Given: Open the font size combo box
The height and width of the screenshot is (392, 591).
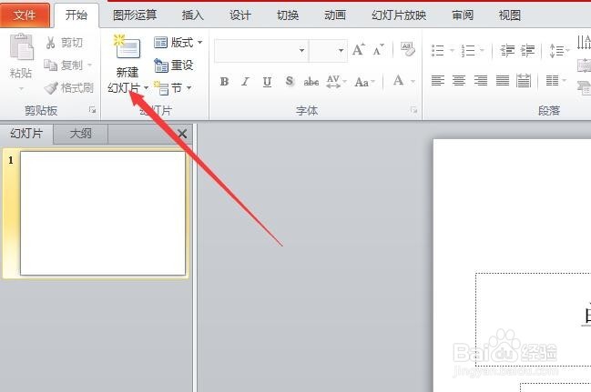Looking at the screenshot, I should pos(328,50).
